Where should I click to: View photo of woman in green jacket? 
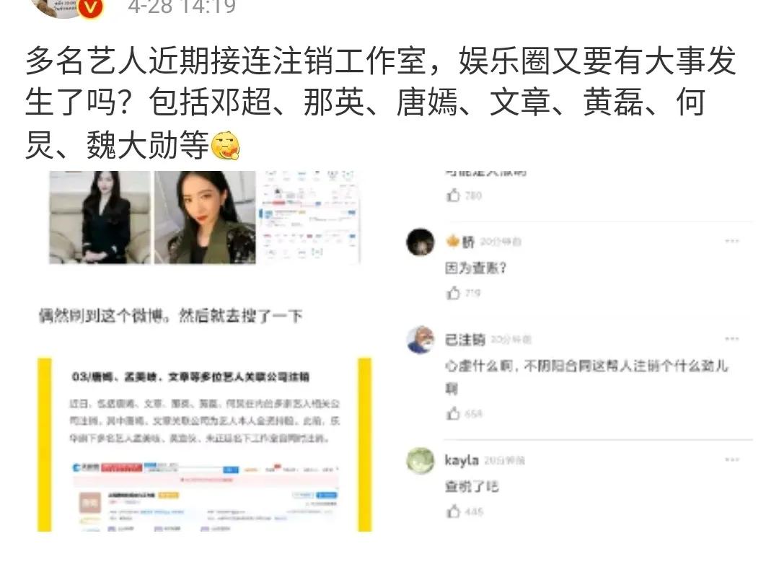click(x=205, y=217)
